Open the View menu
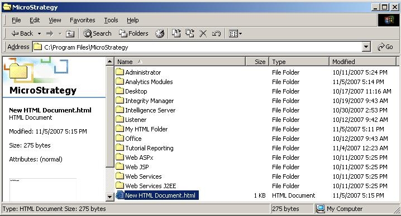401x216 pixels. pos(55,20)
